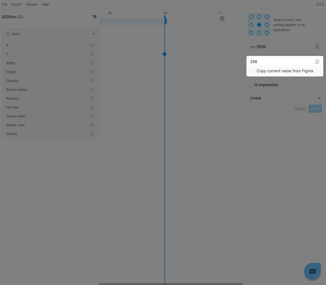The width and height of the screenshot is (326, 285).
Task: Select bottom-center transform origin point
Action: tap(259, 32)
